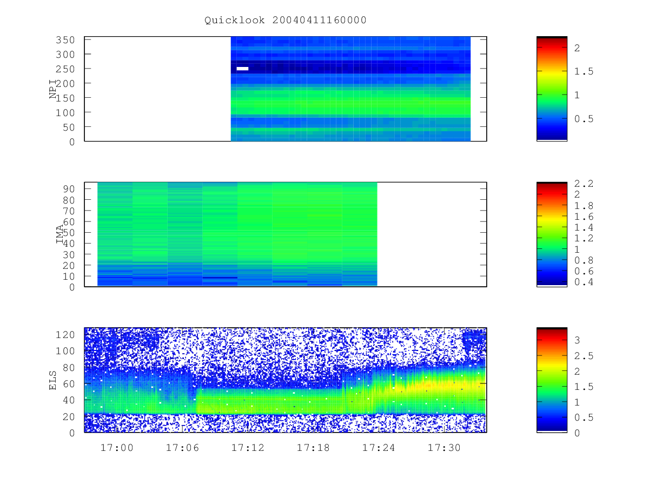Click the "0.5" label on NPI colorbar
The width and height of the screenshot is (649, 486).
584,119
